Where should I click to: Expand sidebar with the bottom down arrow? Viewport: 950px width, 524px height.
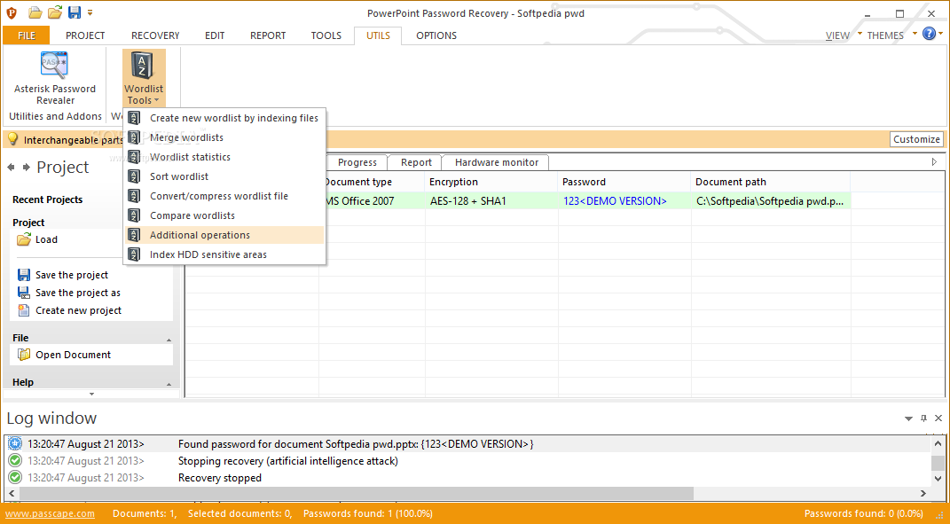tap(92, 394)
